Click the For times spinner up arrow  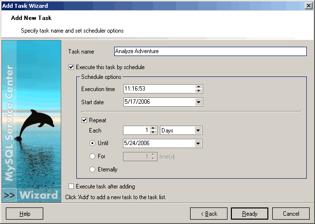click(x=153, y=154)
